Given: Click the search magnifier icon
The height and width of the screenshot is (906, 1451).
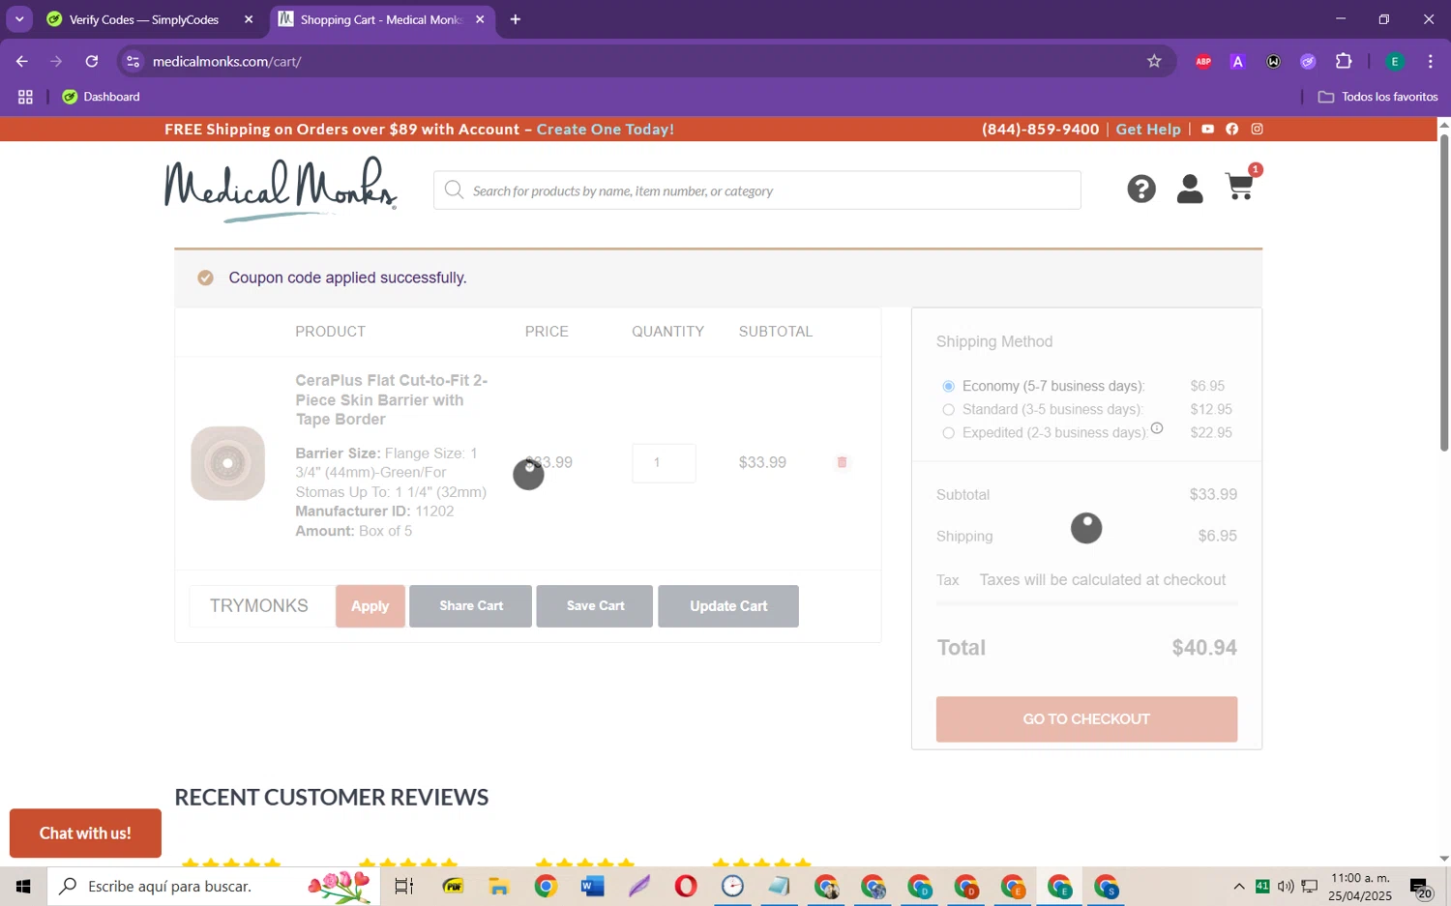Looking at the screenshot, I should [x=454, y=190].
